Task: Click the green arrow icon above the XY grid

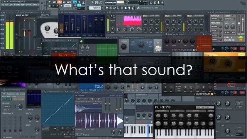Action: point(81,41)
